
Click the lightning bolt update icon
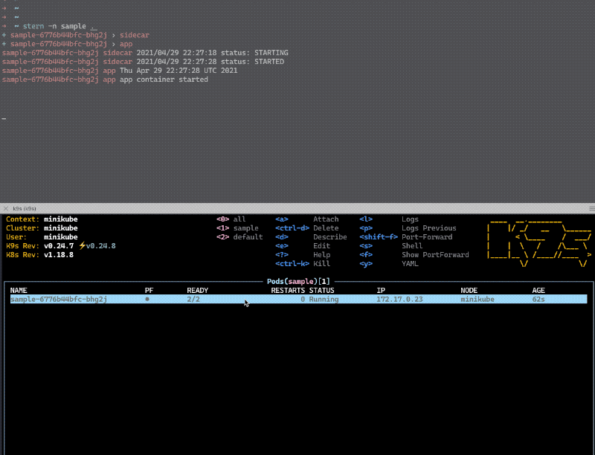pos(82,245)
